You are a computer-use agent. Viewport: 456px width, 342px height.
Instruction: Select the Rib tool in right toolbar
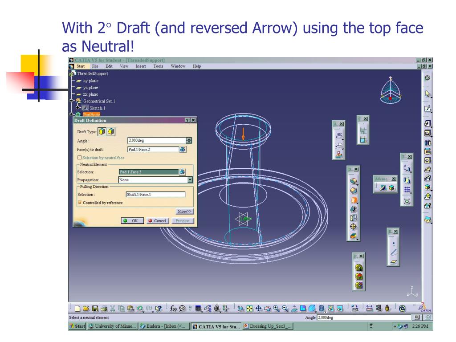point(427,169)
